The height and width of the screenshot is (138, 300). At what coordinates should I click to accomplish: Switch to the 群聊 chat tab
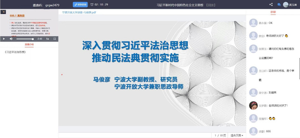pos(273,12)
